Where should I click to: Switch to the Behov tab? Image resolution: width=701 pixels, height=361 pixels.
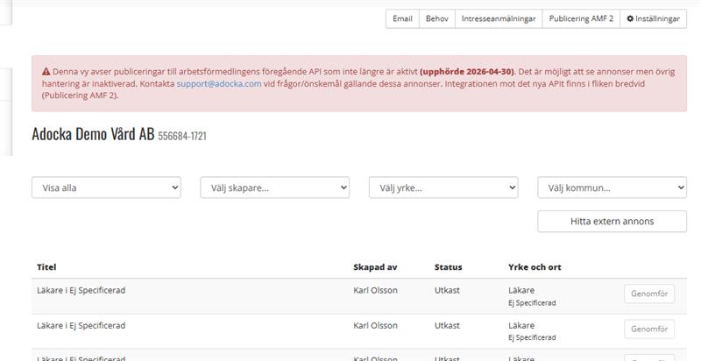(436, 18)
